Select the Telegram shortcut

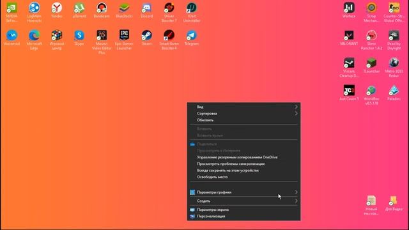[192, 36]
